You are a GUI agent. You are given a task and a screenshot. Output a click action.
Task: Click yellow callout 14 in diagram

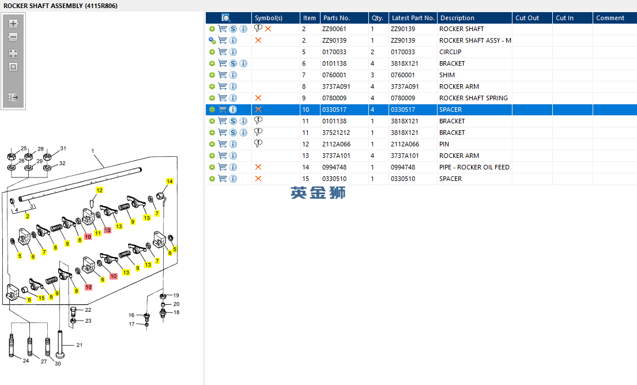[170, 182]
